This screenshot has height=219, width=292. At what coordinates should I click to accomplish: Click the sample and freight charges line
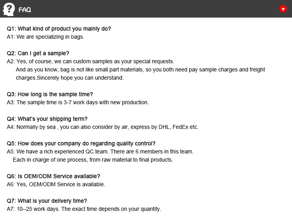tap(140, 69)
